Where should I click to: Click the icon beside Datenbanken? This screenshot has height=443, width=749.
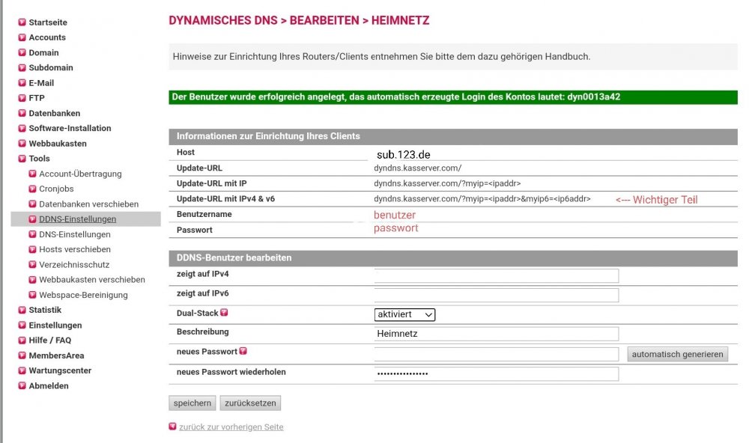coord(22,113)
